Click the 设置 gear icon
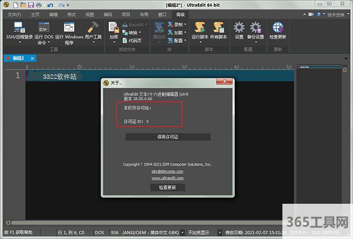The height and width of the screenshot is (239, 353). (x=239, y=28)
